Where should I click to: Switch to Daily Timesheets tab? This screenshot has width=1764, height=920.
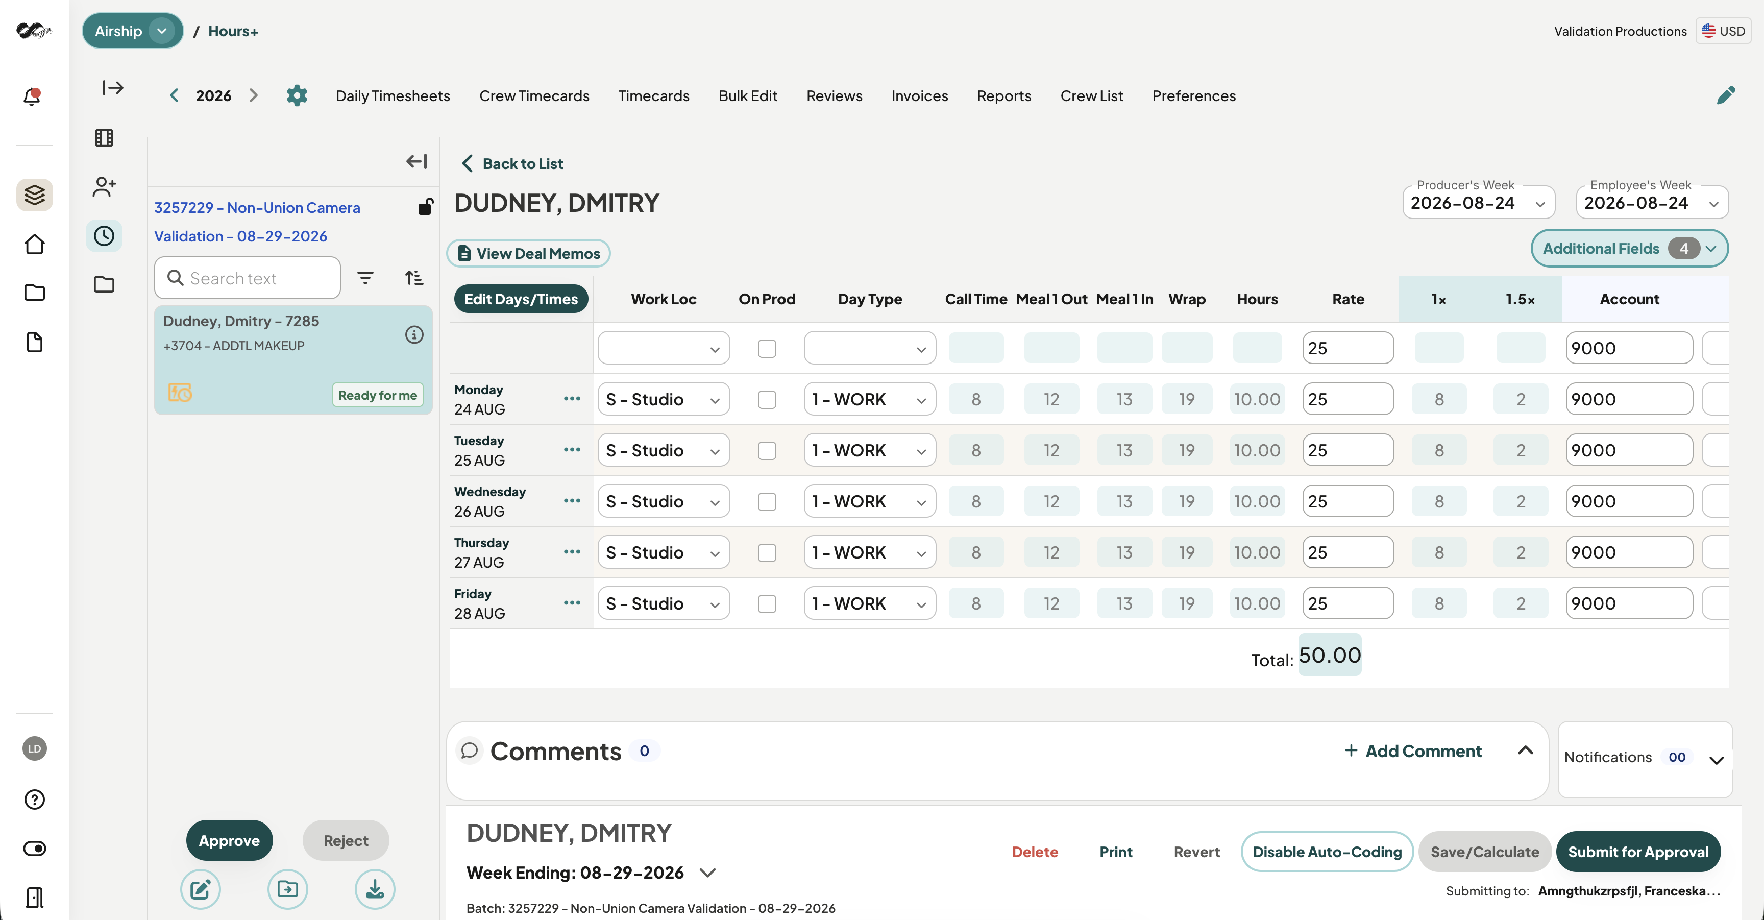point(393,95)
